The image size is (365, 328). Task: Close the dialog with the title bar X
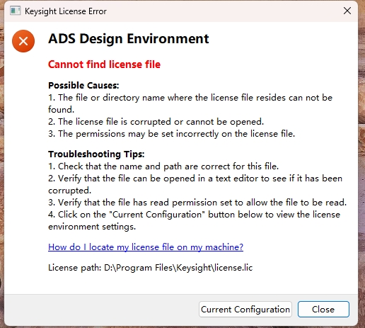click(347, 11)
